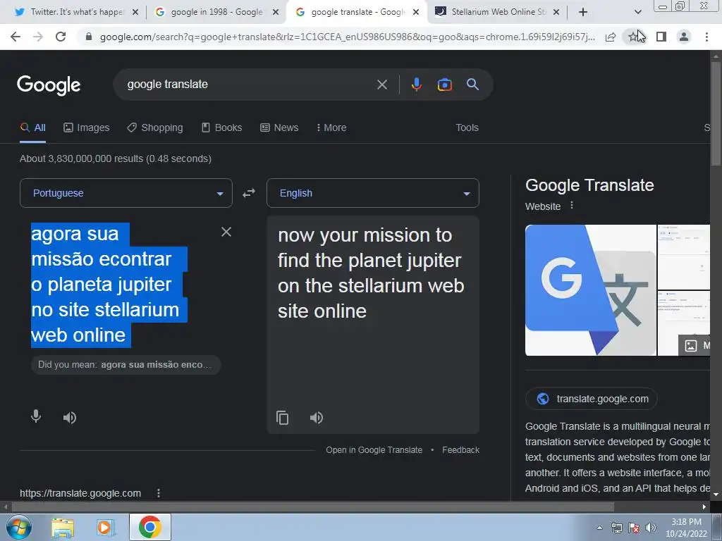
Task: Click 'Did you mean' suggestion
Action: (x=126, y=365)
